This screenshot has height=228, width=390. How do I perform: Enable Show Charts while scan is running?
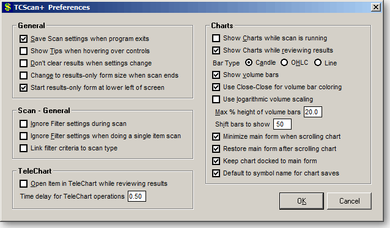[216, 39]
